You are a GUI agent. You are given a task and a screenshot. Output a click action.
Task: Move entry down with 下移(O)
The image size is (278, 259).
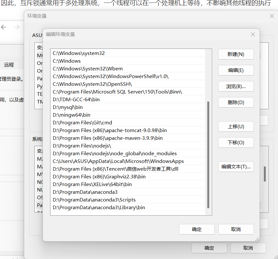(236, 143)
